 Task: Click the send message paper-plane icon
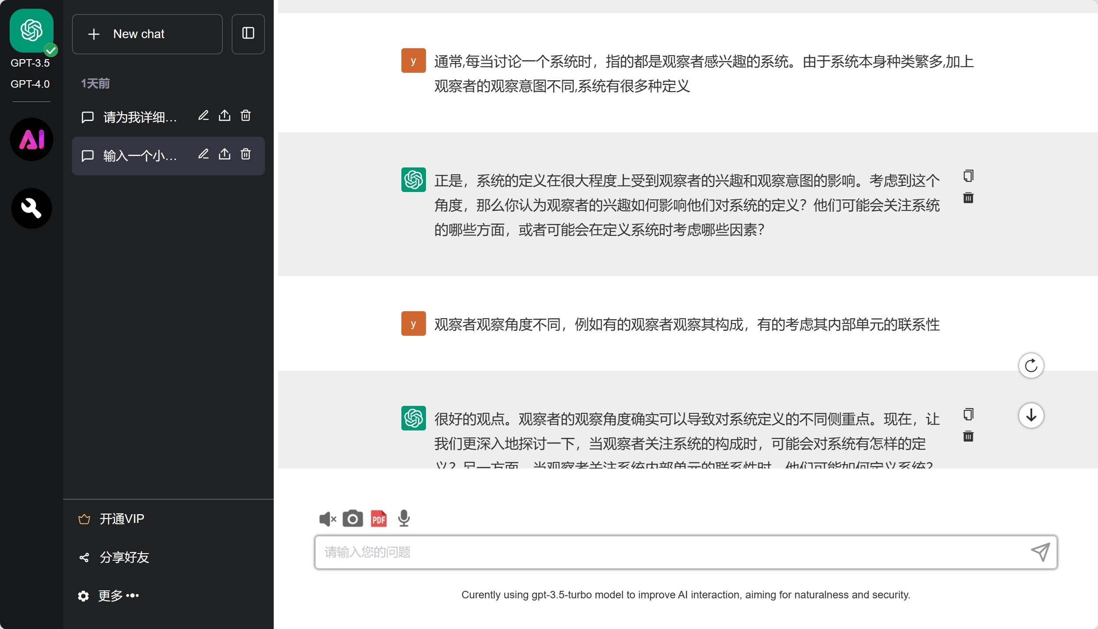click(x=1040, y=552)
